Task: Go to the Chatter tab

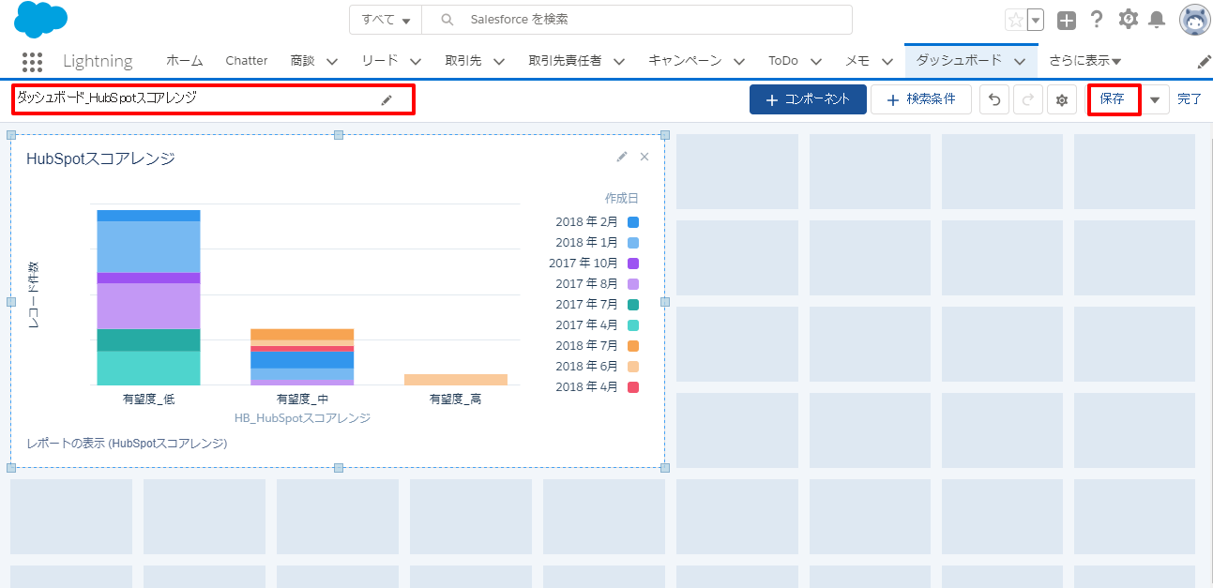Action: tap(247, 61)
